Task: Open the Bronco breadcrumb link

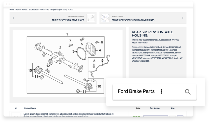Action: tap(24, 9)
